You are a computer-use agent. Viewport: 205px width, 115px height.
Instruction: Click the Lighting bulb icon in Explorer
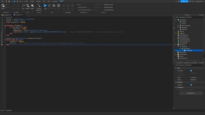178,33
